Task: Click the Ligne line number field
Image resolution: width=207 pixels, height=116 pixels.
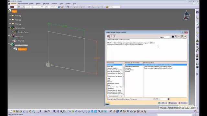Action: [167, 37]
